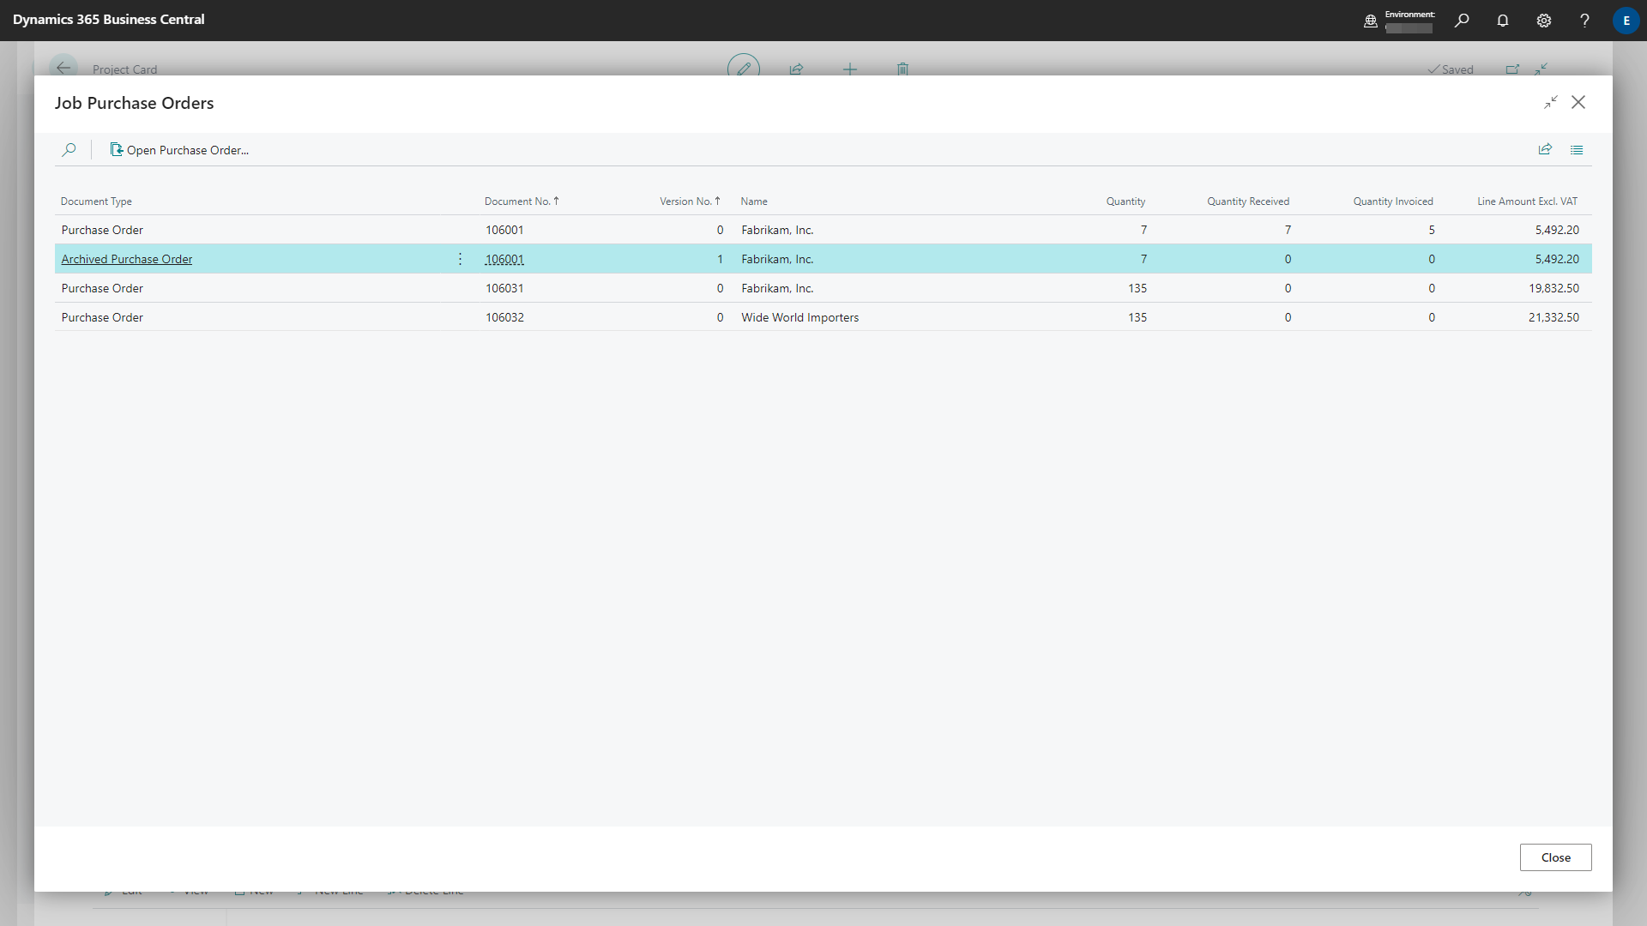Viewport: 1647px width, 926px height.
Task: Open Quantity column header menu
Action: [1125, 201]
